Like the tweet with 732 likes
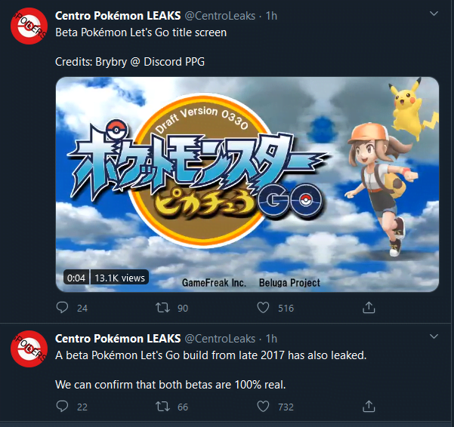This screenshot has width=454, height=427. (263, 406)
